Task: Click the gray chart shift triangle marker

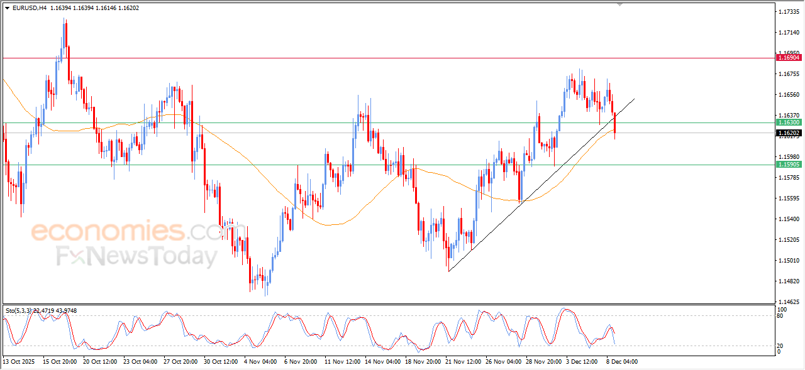Action: point(620,4)
